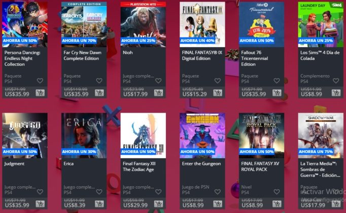Viewport: 346px width, 213px height.
Task: Toggle wishlist heart for FINAL FANTASY XV ROYAL PACK
Action: [x=276, y=192]
